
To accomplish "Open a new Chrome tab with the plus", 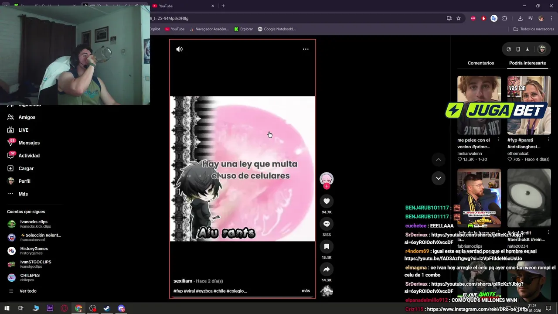I will coord(223,6).
